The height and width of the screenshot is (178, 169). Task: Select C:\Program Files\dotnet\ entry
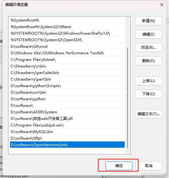point(67,60)
